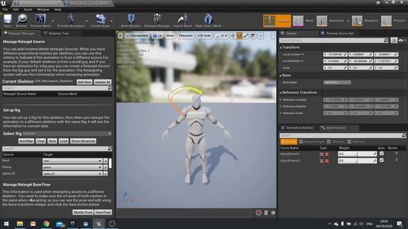Toggle morph target type on the second curve row
The image size is (408, 229).
[321, 161]
